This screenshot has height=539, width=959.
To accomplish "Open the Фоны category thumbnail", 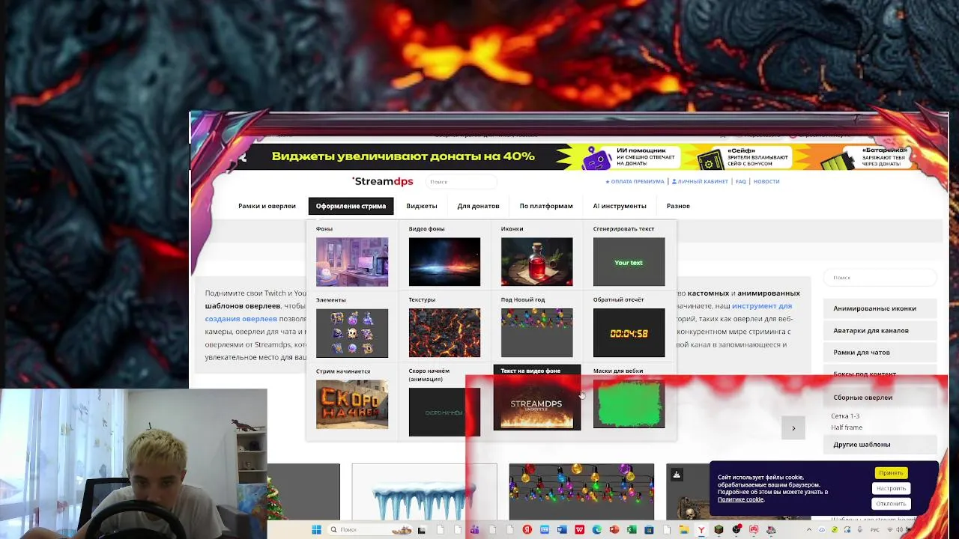I will pos(352,262).
